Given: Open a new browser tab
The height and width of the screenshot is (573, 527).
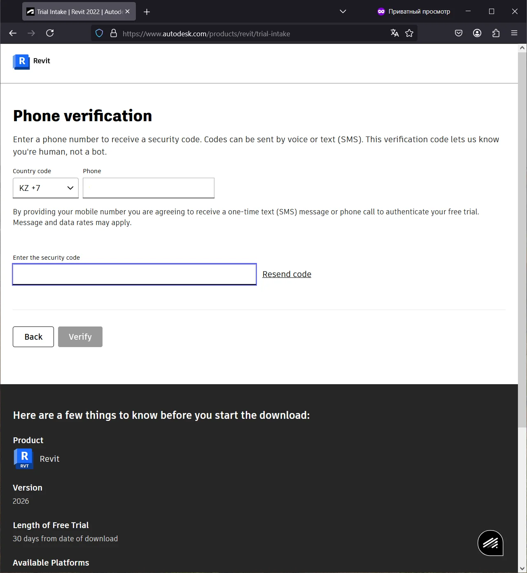Looking at the screenshot, I should pyautogui.click(x=147, y=12).
